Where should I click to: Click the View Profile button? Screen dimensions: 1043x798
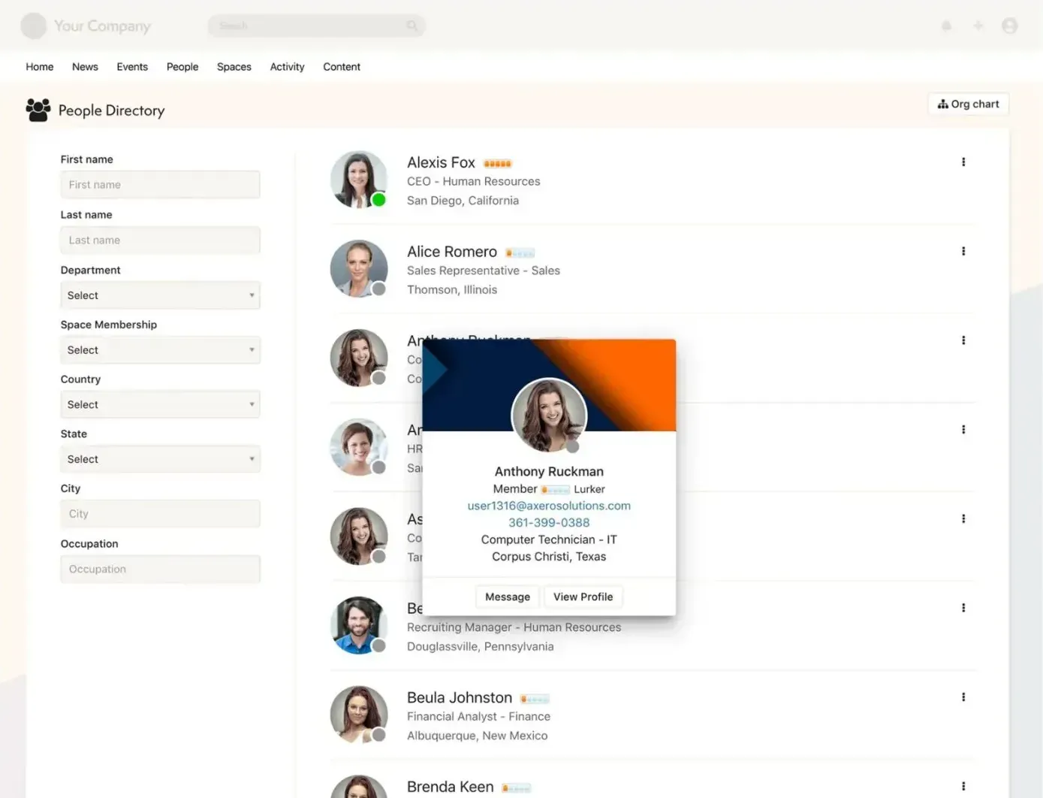pyautogui.click(x=583, y=597)
